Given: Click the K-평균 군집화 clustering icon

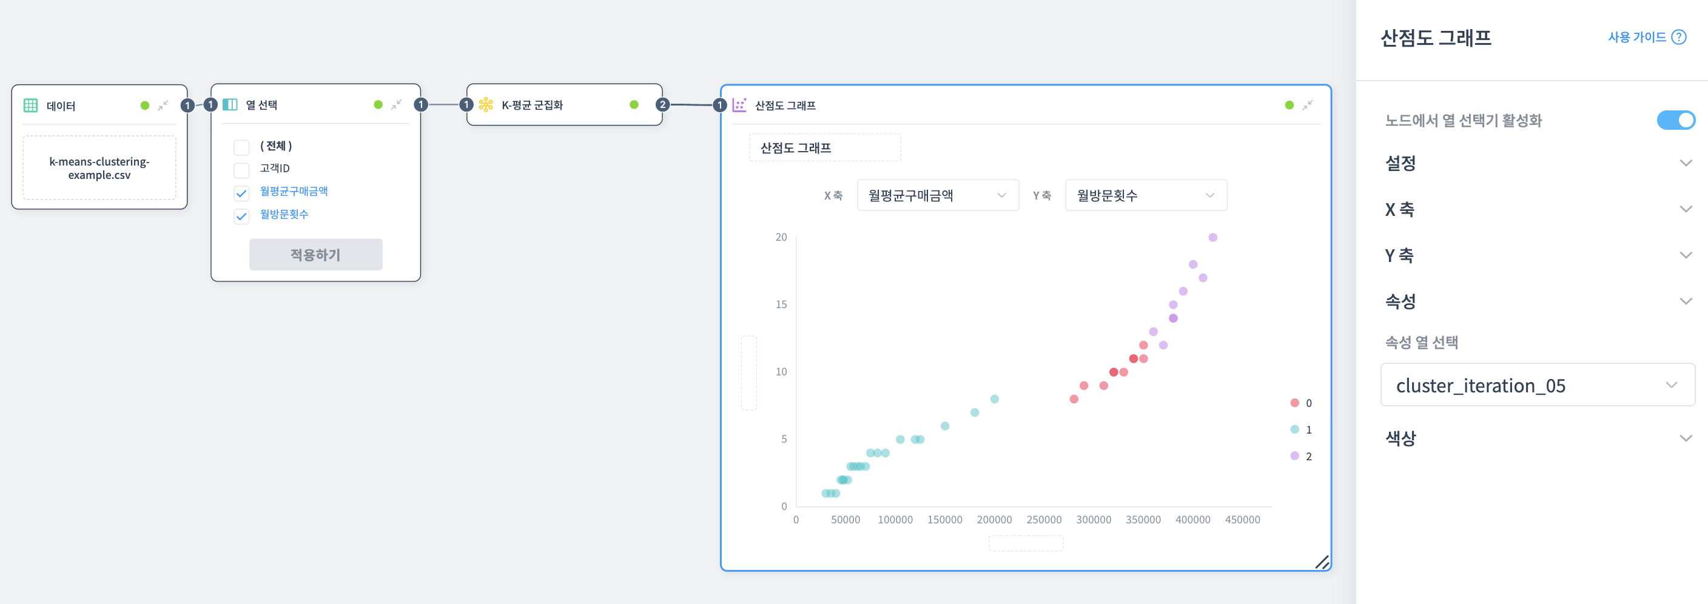Looking at the screenshot, I should click(486, 104).
